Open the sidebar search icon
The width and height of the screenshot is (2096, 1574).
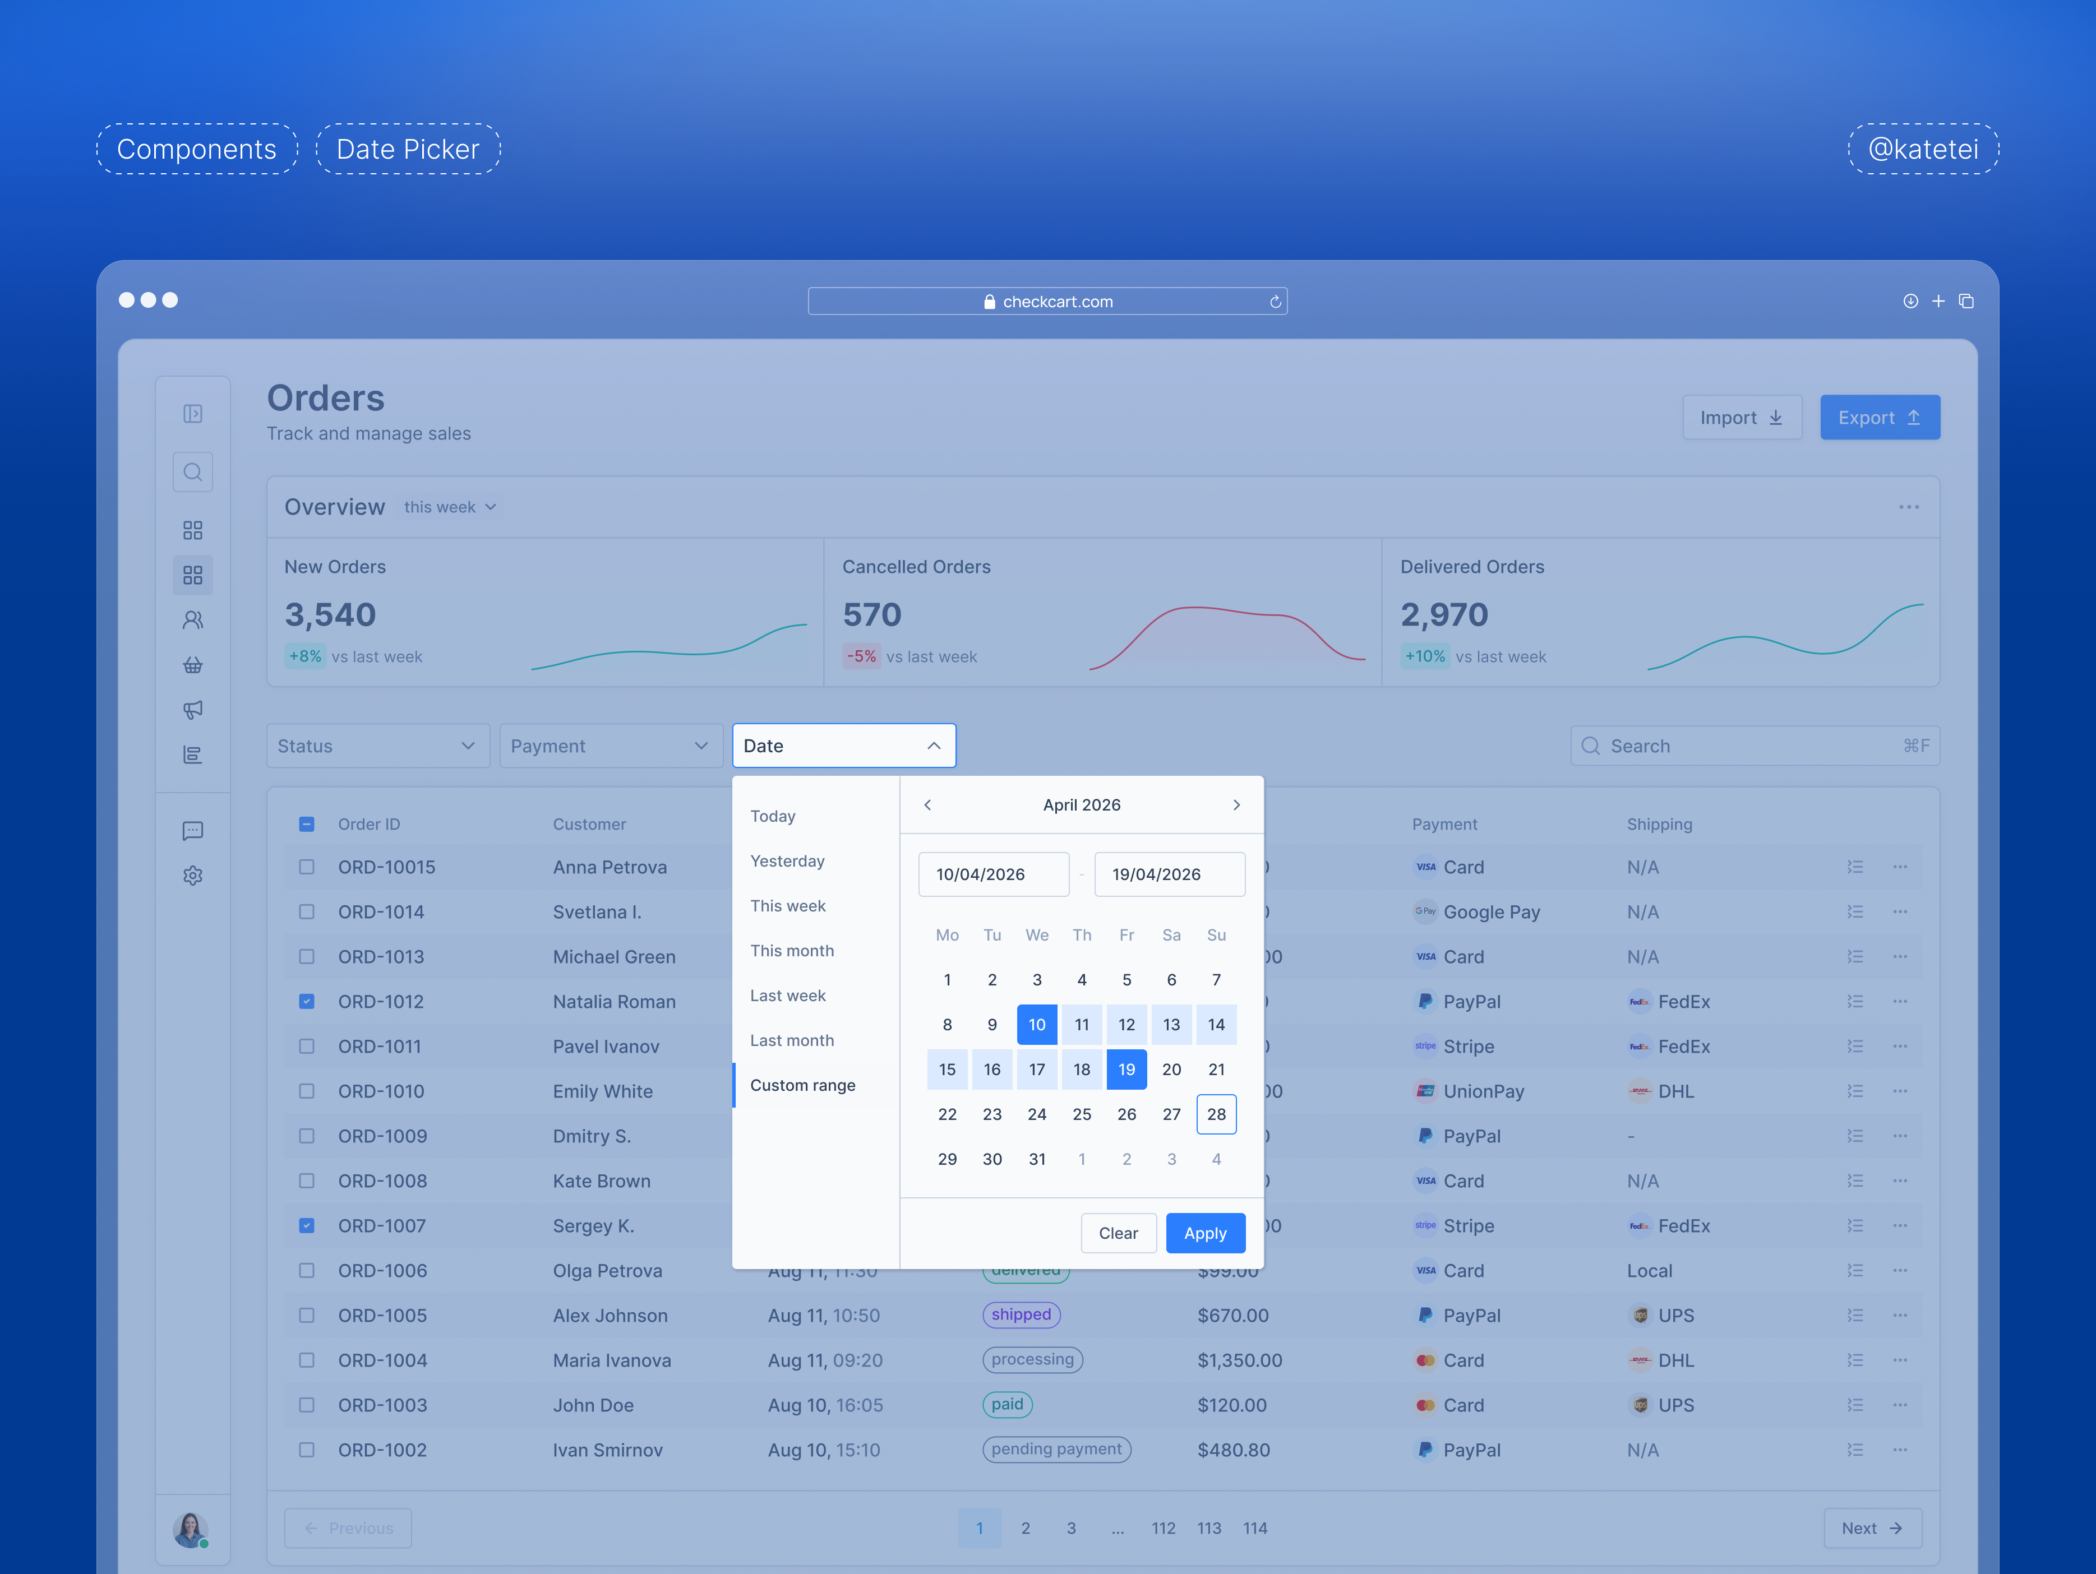click(192, 471)
